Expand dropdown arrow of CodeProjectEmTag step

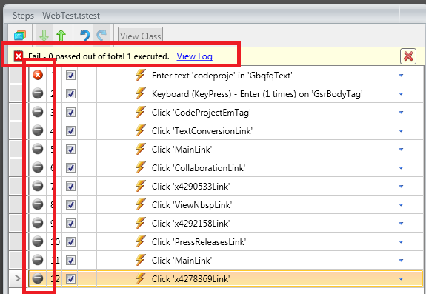(x=401, y=112)
